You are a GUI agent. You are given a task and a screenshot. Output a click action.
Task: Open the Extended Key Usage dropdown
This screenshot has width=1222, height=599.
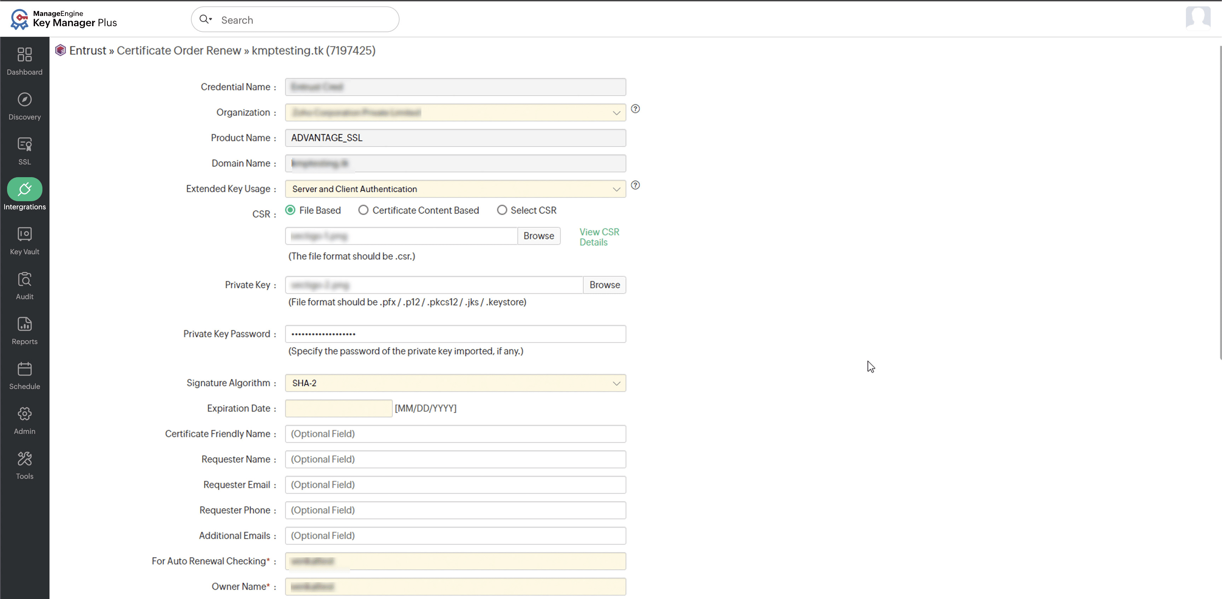[455, 189]
